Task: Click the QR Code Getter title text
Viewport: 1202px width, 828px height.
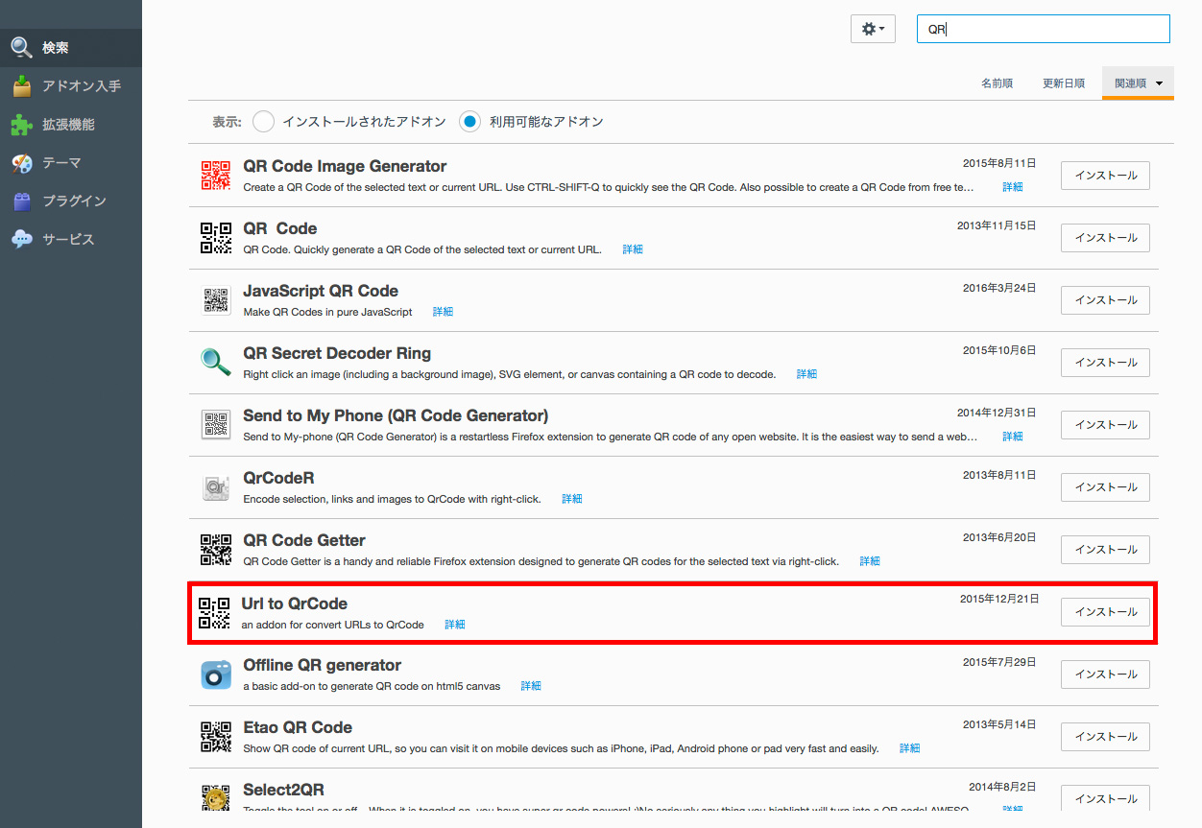Action: (x=304, y=540)
